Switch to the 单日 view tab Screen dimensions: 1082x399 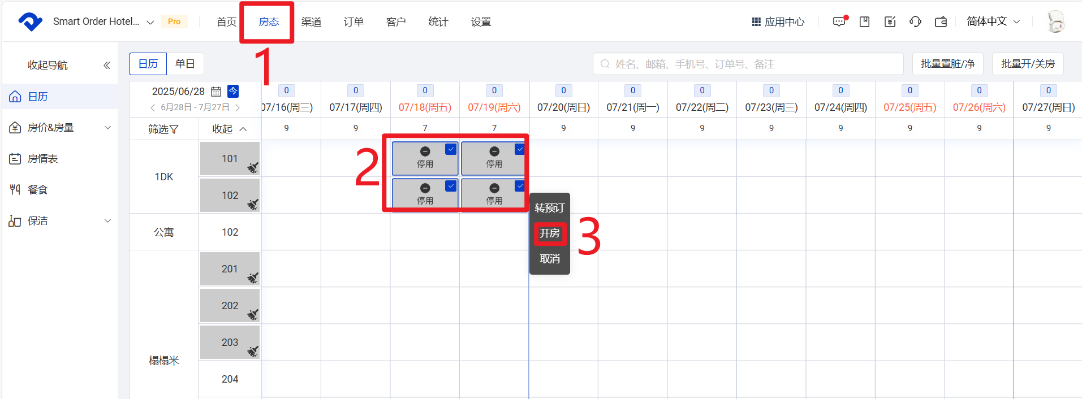coord(185,64)
